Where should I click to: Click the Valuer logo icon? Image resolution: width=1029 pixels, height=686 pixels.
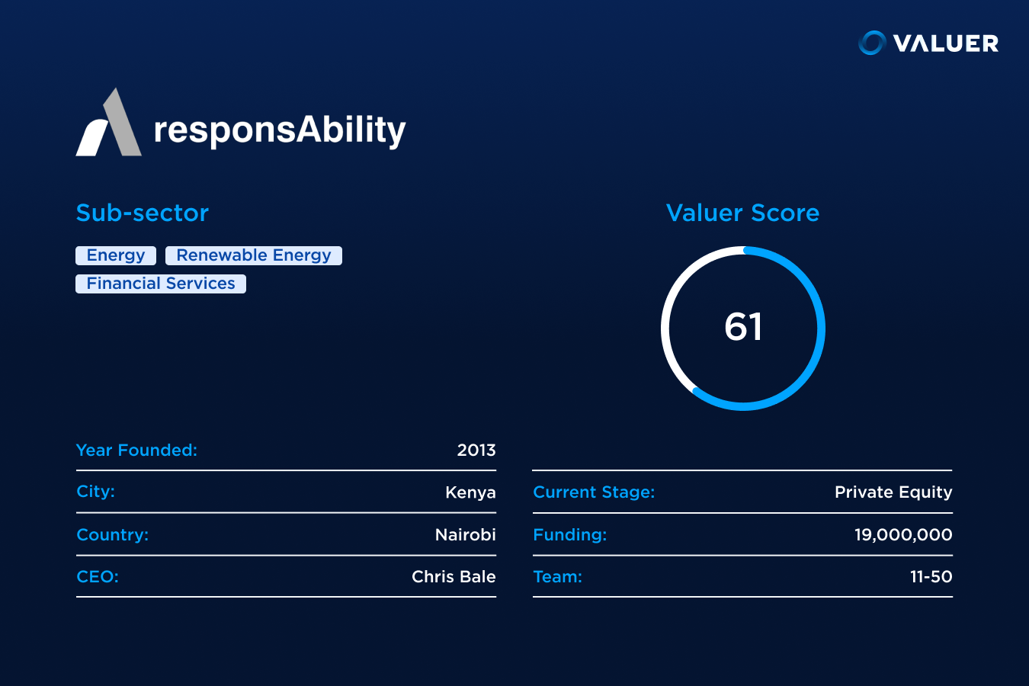[871, 43]
